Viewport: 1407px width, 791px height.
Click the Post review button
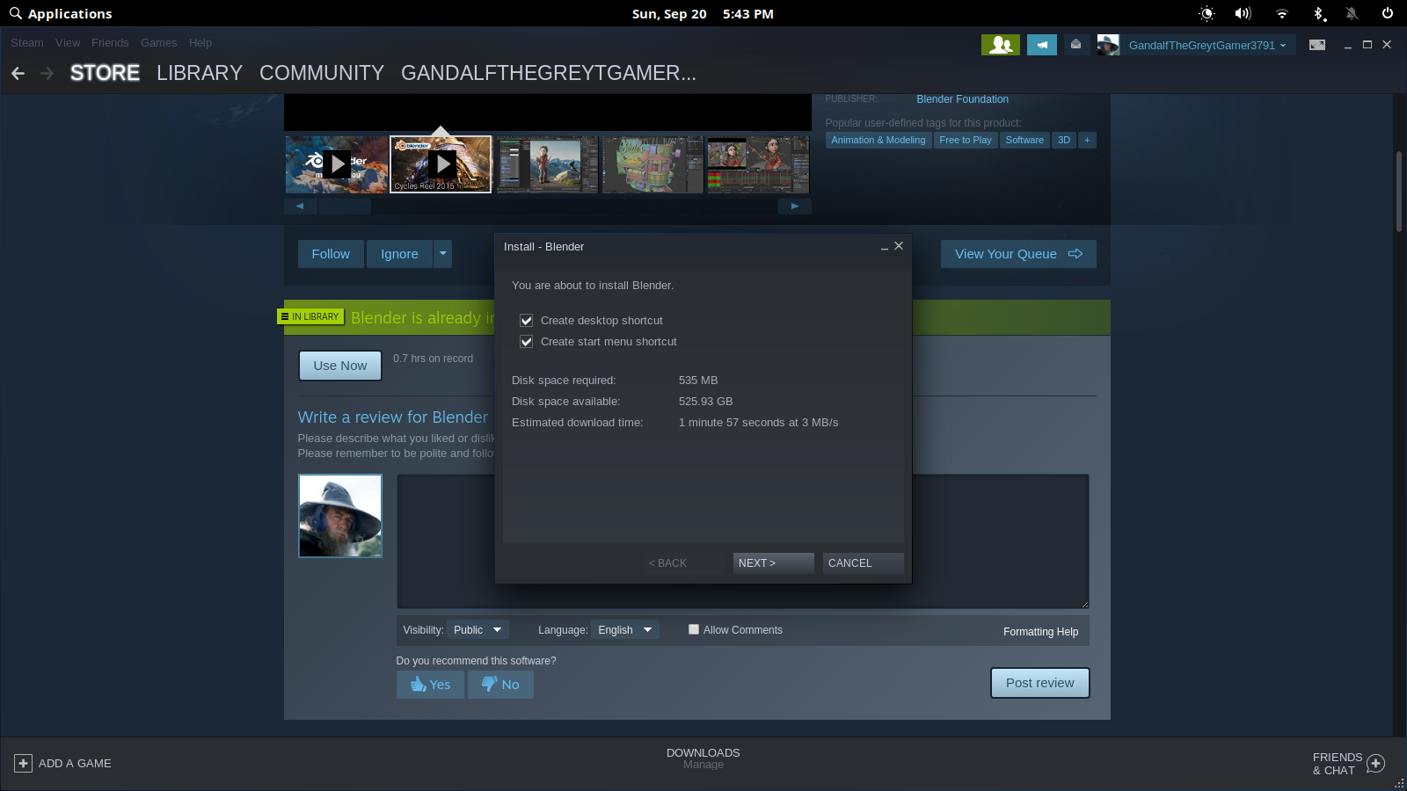coord(1040,683)
